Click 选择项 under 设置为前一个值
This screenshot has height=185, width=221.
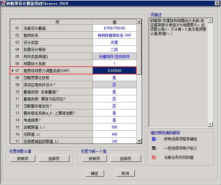coord(125,159)
